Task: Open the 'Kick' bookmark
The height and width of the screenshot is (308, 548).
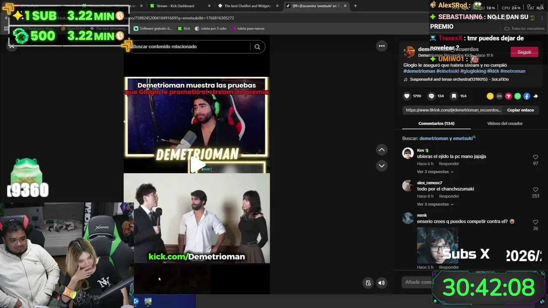Action: click(x=184, y=29)
